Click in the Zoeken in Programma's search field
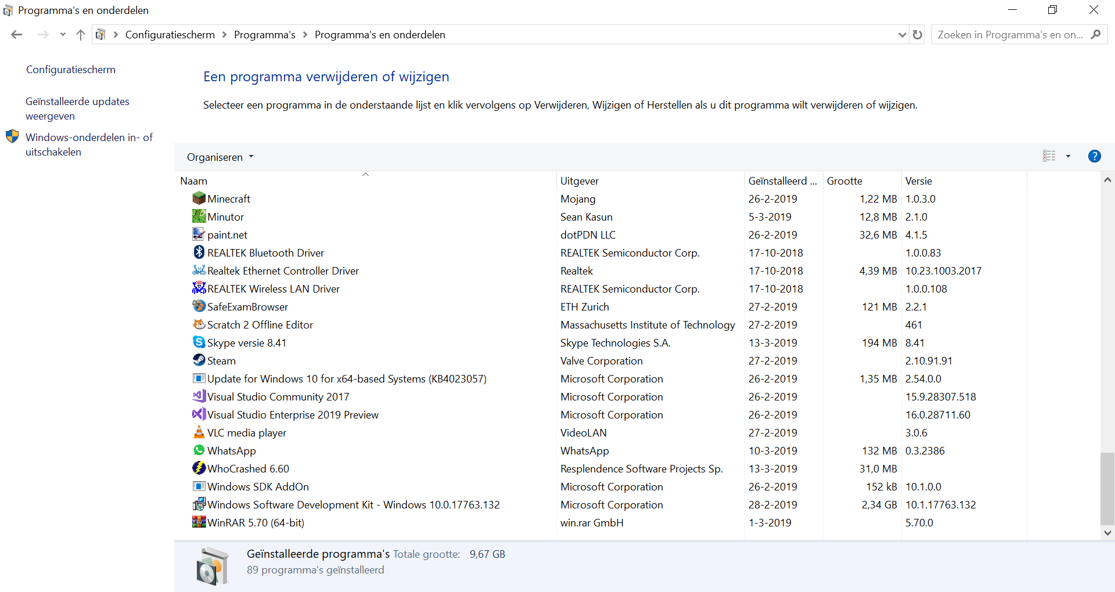 coord(1010,35)
